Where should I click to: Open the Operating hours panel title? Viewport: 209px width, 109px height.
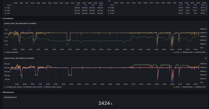[x=10, y=97]
